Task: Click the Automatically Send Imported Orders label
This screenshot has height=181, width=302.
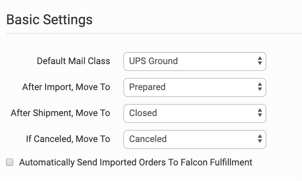Action: click(135, 162)
